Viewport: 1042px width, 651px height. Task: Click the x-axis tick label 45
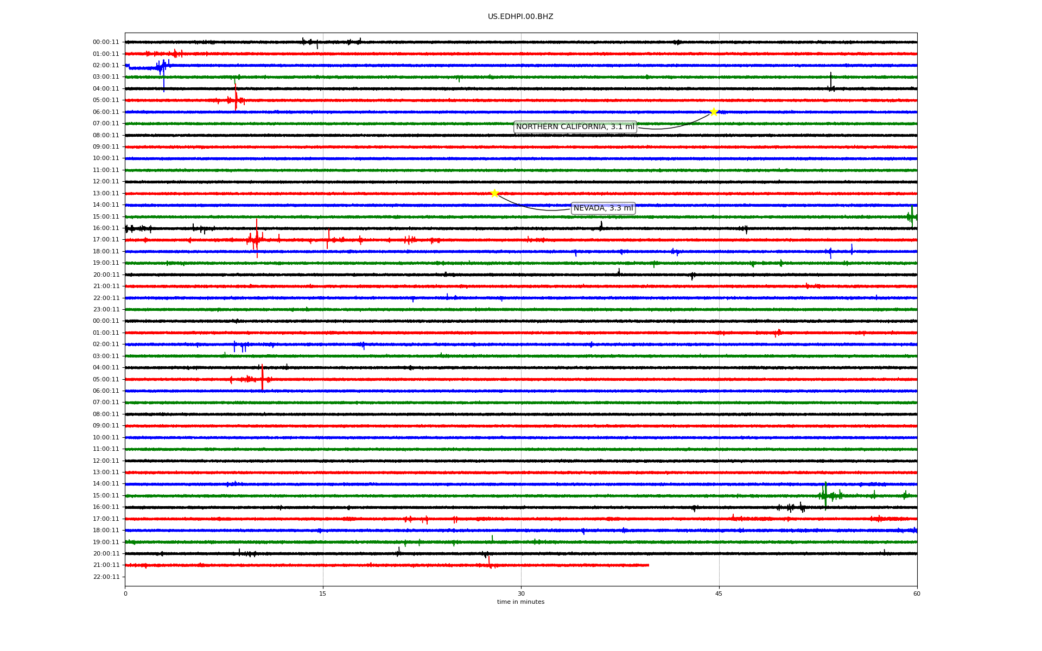[x=719, y=593]
